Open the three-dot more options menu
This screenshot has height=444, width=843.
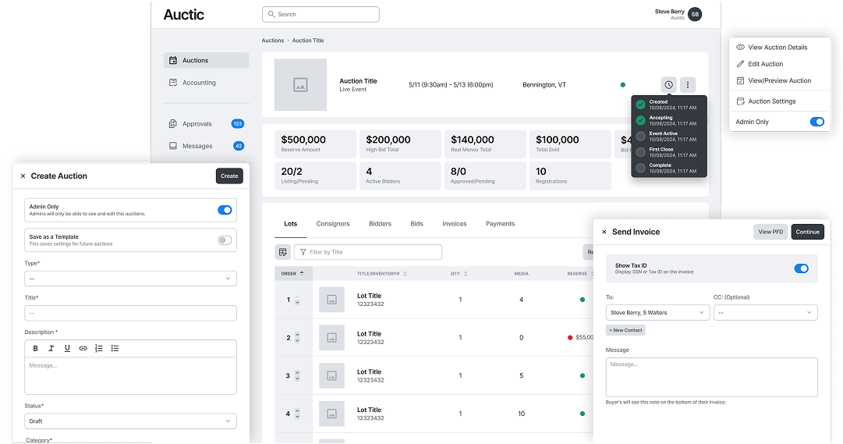coord(687,85)
